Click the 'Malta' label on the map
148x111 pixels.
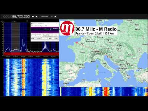[109, 84]
